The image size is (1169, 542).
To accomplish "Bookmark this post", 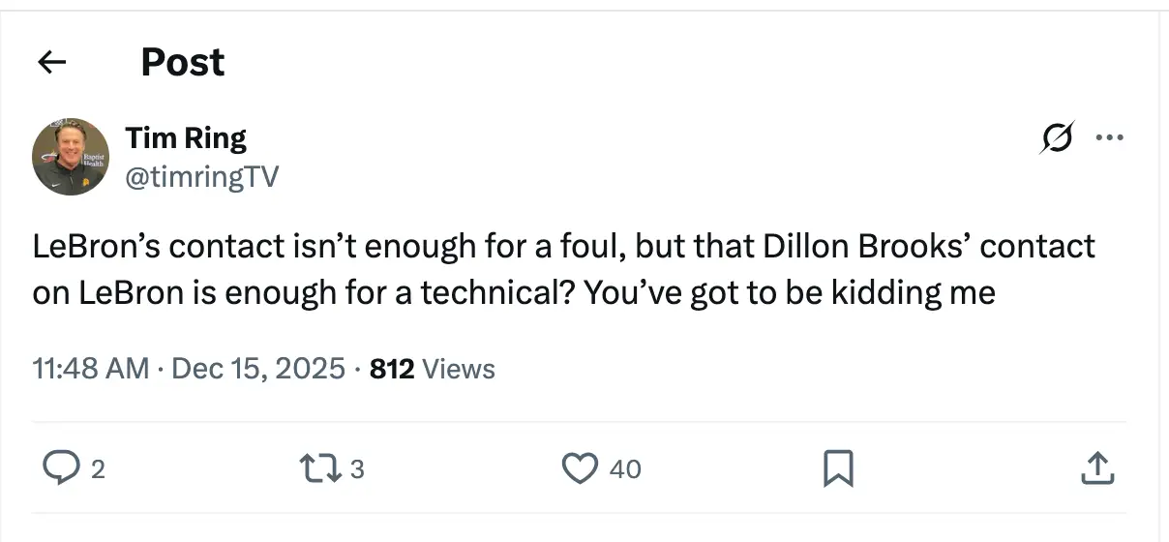I will pyautogui.click(x=837, y=469).
